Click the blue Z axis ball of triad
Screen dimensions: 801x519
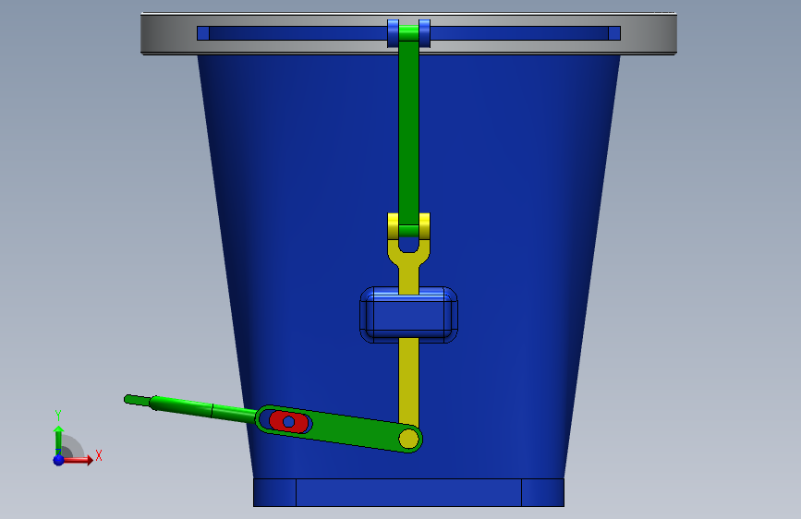pyautogui.click(x=59, y=460)
